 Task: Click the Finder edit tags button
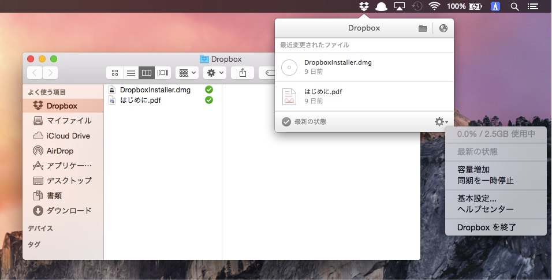(x=267, y=73)
